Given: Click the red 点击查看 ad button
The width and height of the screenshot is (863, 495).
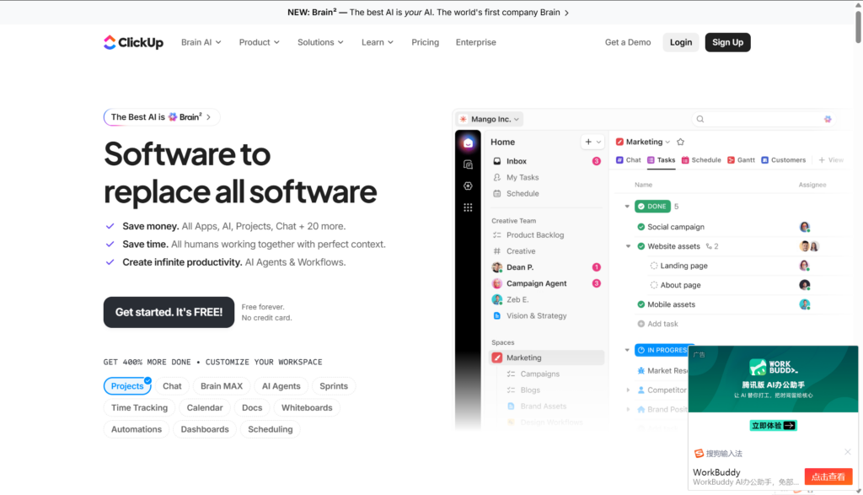Looking at the screenshot, I should tap(828, 476).
